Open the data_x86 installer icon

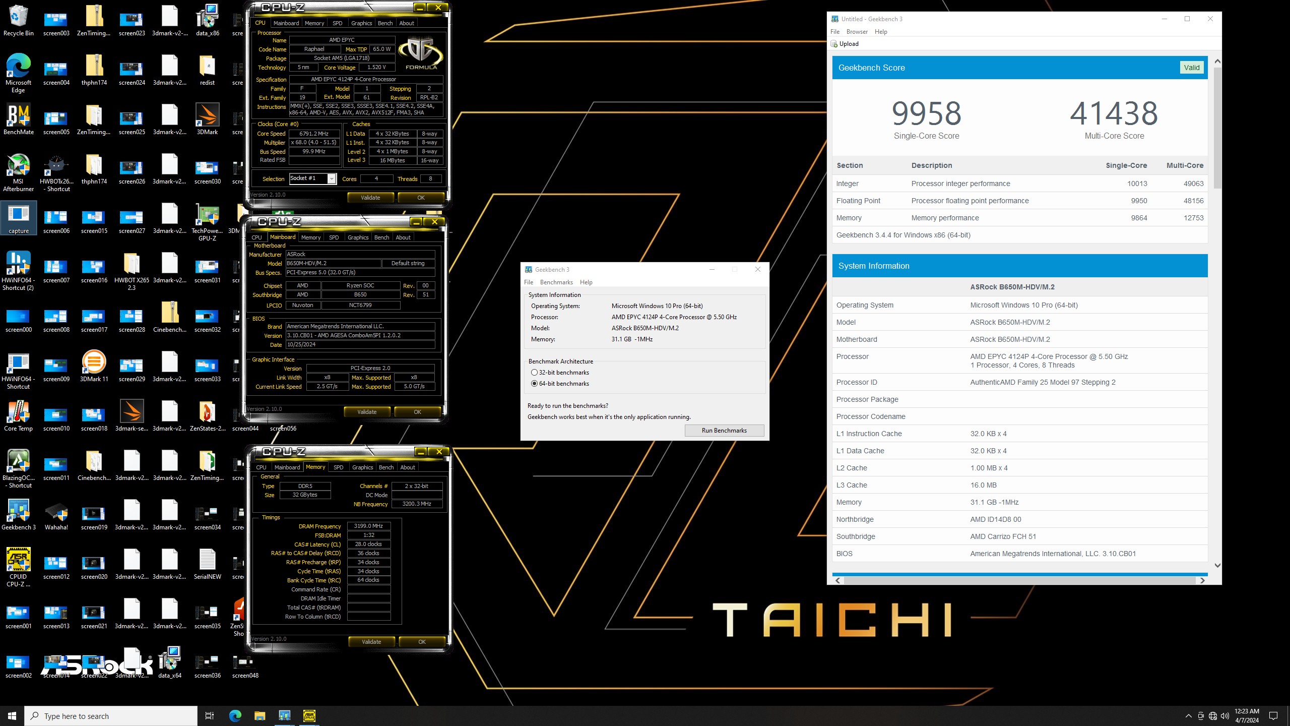pyautogui.click(x=207, y=20)
